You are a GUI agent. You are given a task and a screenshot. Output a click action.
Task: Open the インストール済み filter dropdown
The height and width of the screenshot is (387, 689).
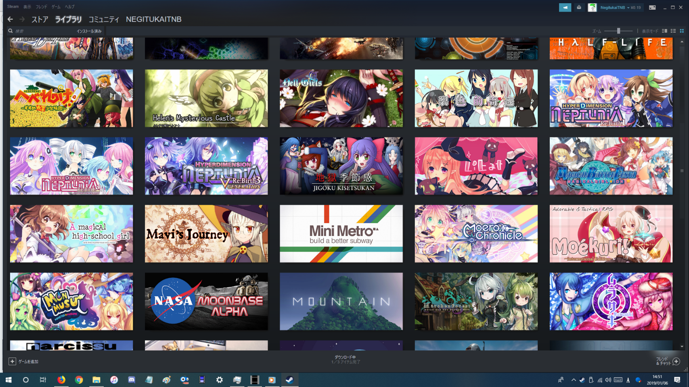89,31
